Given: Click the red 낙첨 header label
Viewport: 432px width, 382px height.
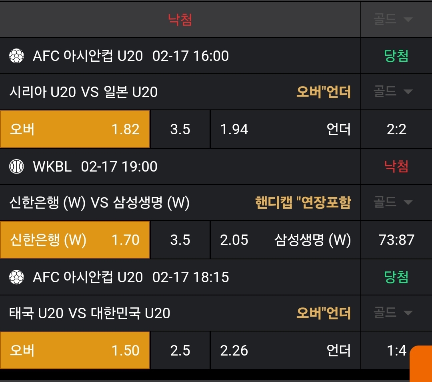Looking at the screenshot, I should pyautogui.click(x=180, y=20).
